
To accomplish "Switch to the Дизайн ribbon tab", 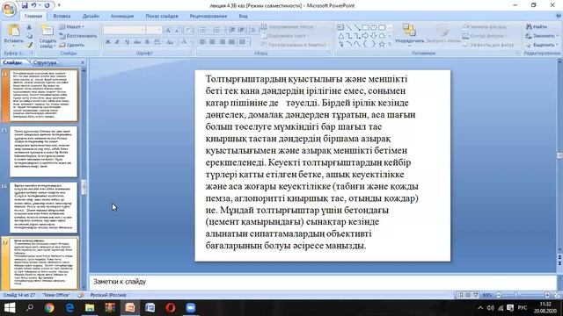I will point(91,16).
